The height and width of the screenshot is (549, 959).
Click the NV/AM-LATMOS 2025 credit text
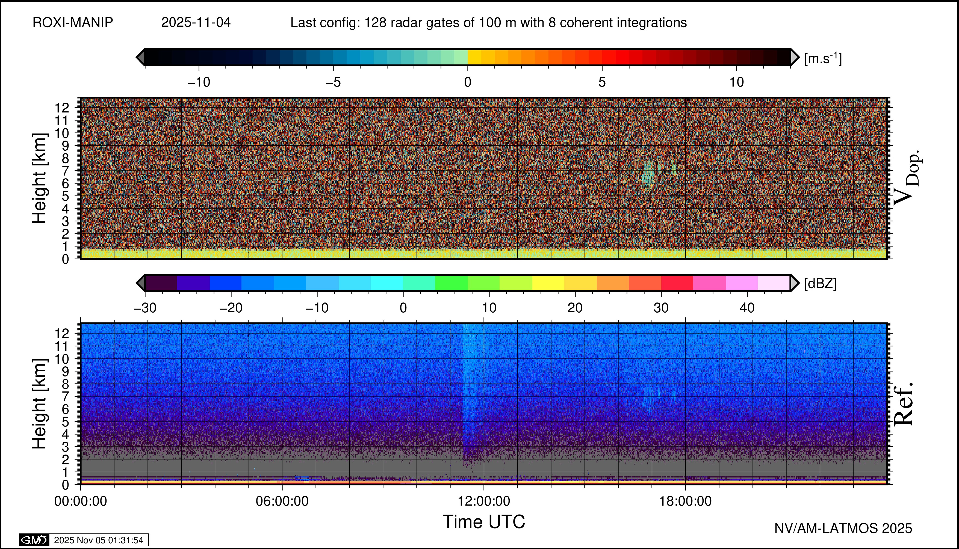(x=843, y=528)
